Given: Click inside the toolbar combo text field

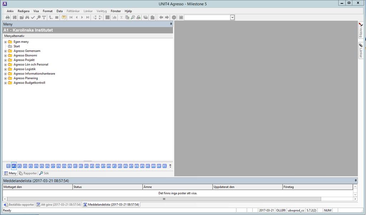Looking at the screenshot, I should [x=207, y=17].
